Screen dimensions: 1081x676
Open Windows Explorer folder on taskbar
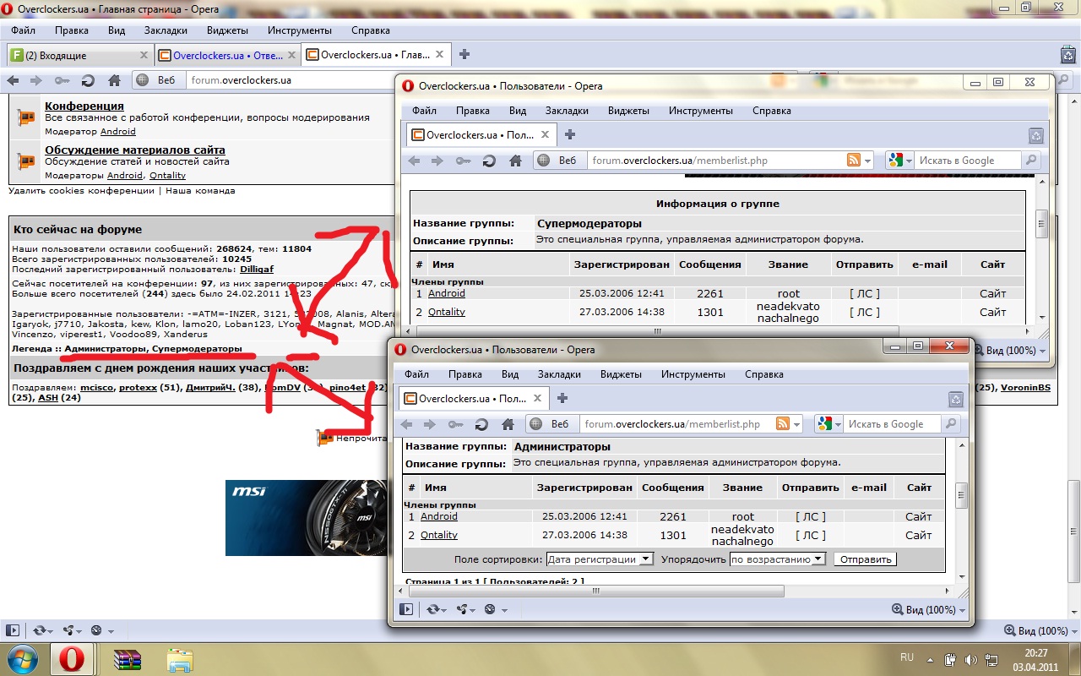pos(180,659)
